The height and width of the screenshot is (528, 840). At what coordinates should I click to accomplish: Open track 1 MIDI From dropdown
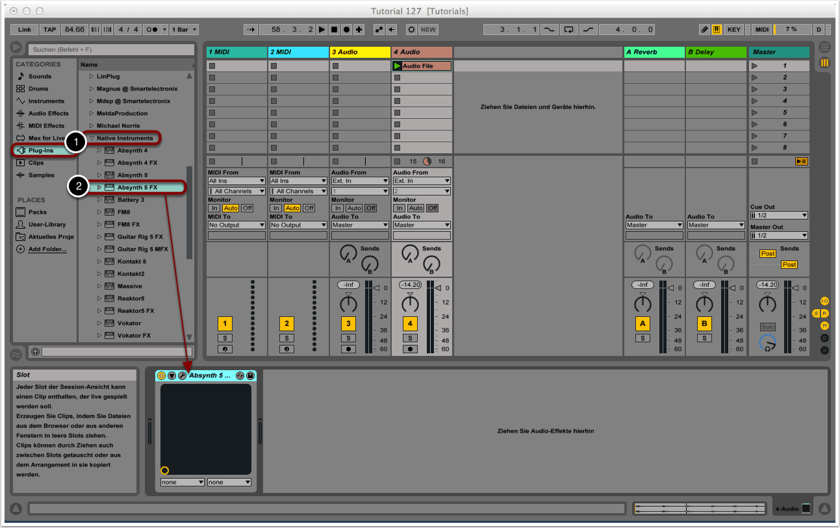(x=236, y=181)
